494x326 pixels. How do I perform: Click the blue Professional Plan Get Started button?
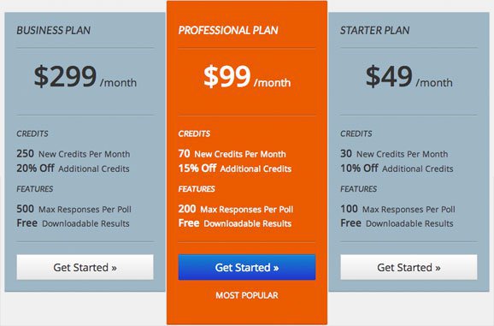247,267
